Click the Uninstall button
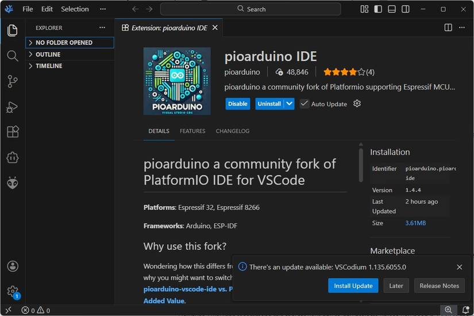 pos(269,104)
